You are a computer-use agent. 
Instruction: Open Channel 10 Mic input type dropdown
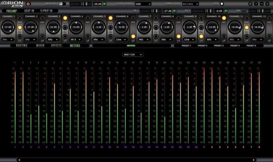(212, 40)
